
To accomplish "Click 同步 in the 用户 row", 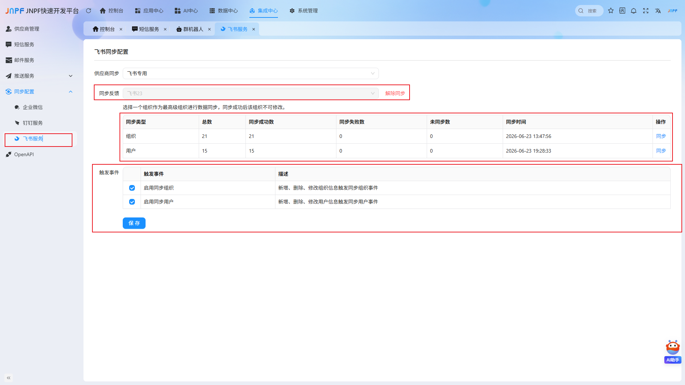I will pyautogui.click(x=661, y=151).
